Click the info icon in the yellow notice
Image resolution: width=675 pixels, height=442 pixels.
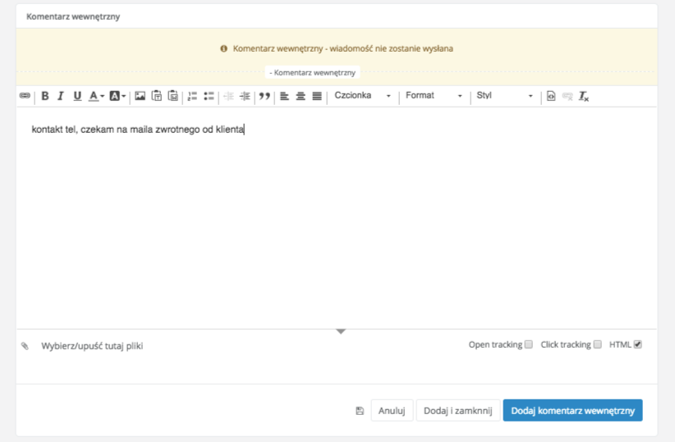tap(224, 48)
